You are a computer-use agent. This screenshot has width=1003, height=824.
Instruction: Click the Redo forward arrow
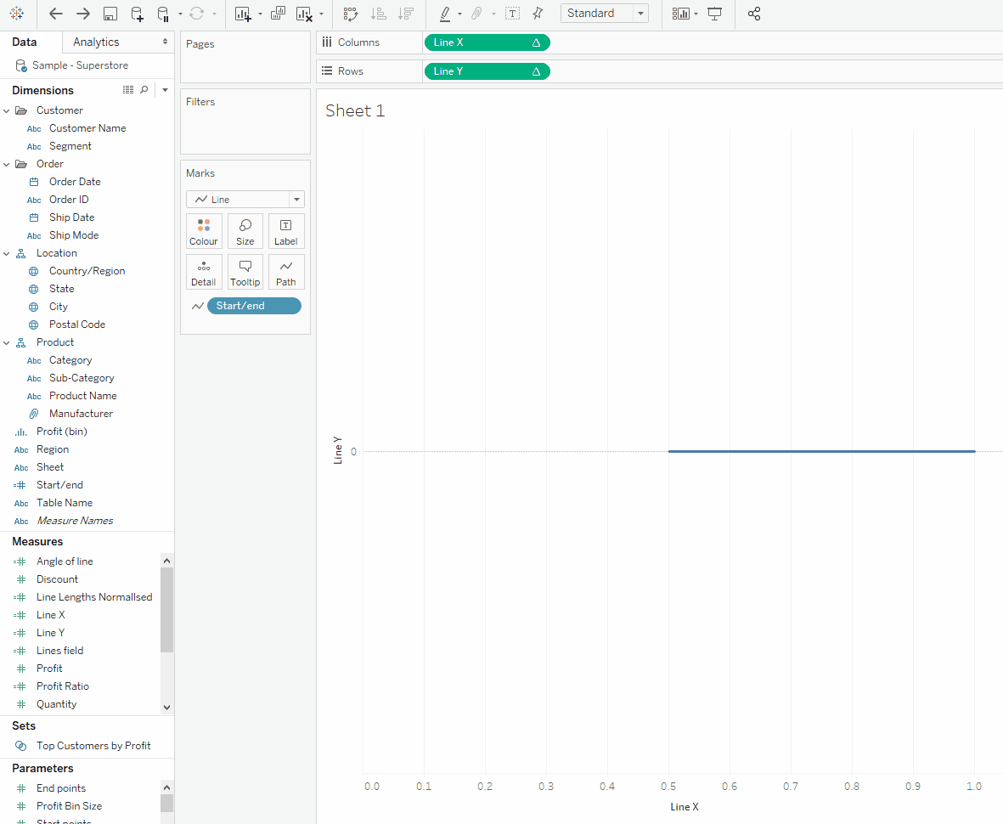pyautogui.click(x=83, y=14)
